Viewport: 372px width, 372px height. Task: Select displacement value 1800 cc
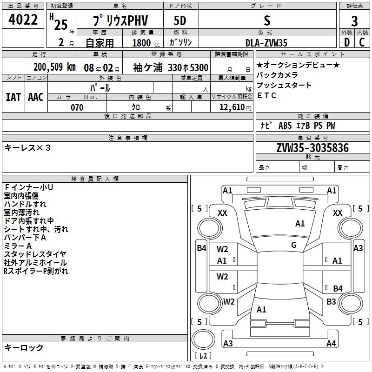tap(146, 43)
